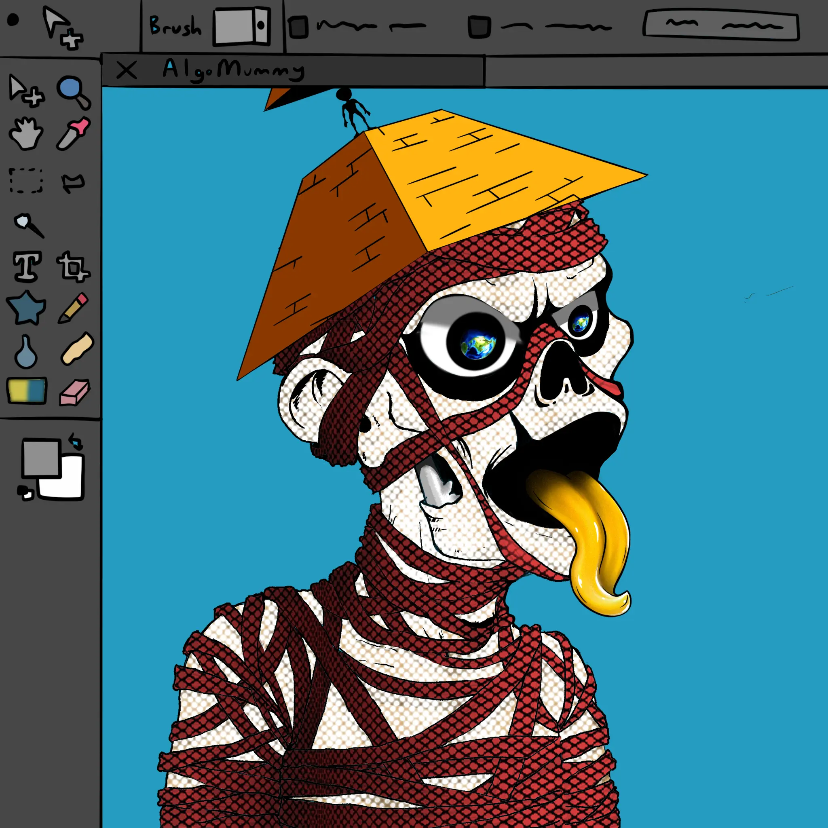The image size is (828, 828).
Task: Swap foreground and background colors
Action: (76, 441)
